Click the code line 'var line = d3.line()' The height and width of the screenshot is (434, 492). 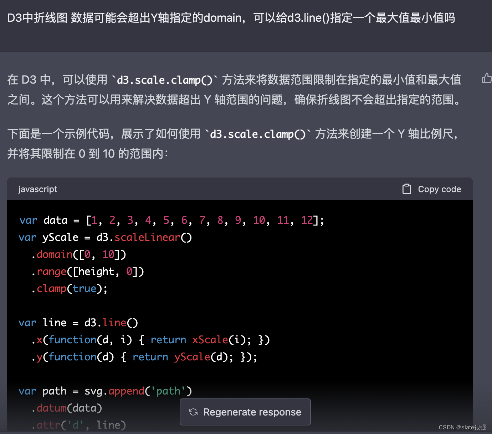(78, 323)
